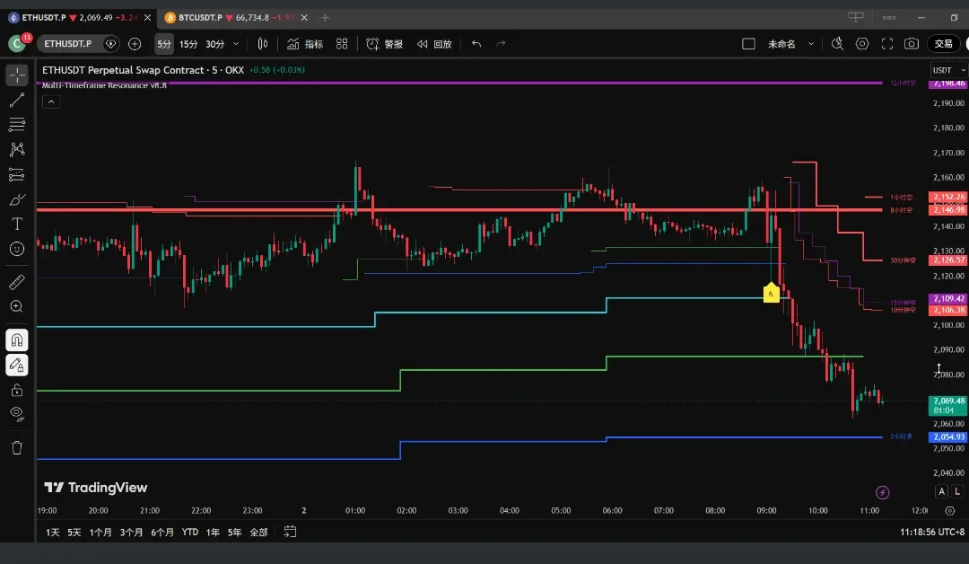969x564 pixels.
Task: Open time axis settings gear
Action: tap(950, 511)
